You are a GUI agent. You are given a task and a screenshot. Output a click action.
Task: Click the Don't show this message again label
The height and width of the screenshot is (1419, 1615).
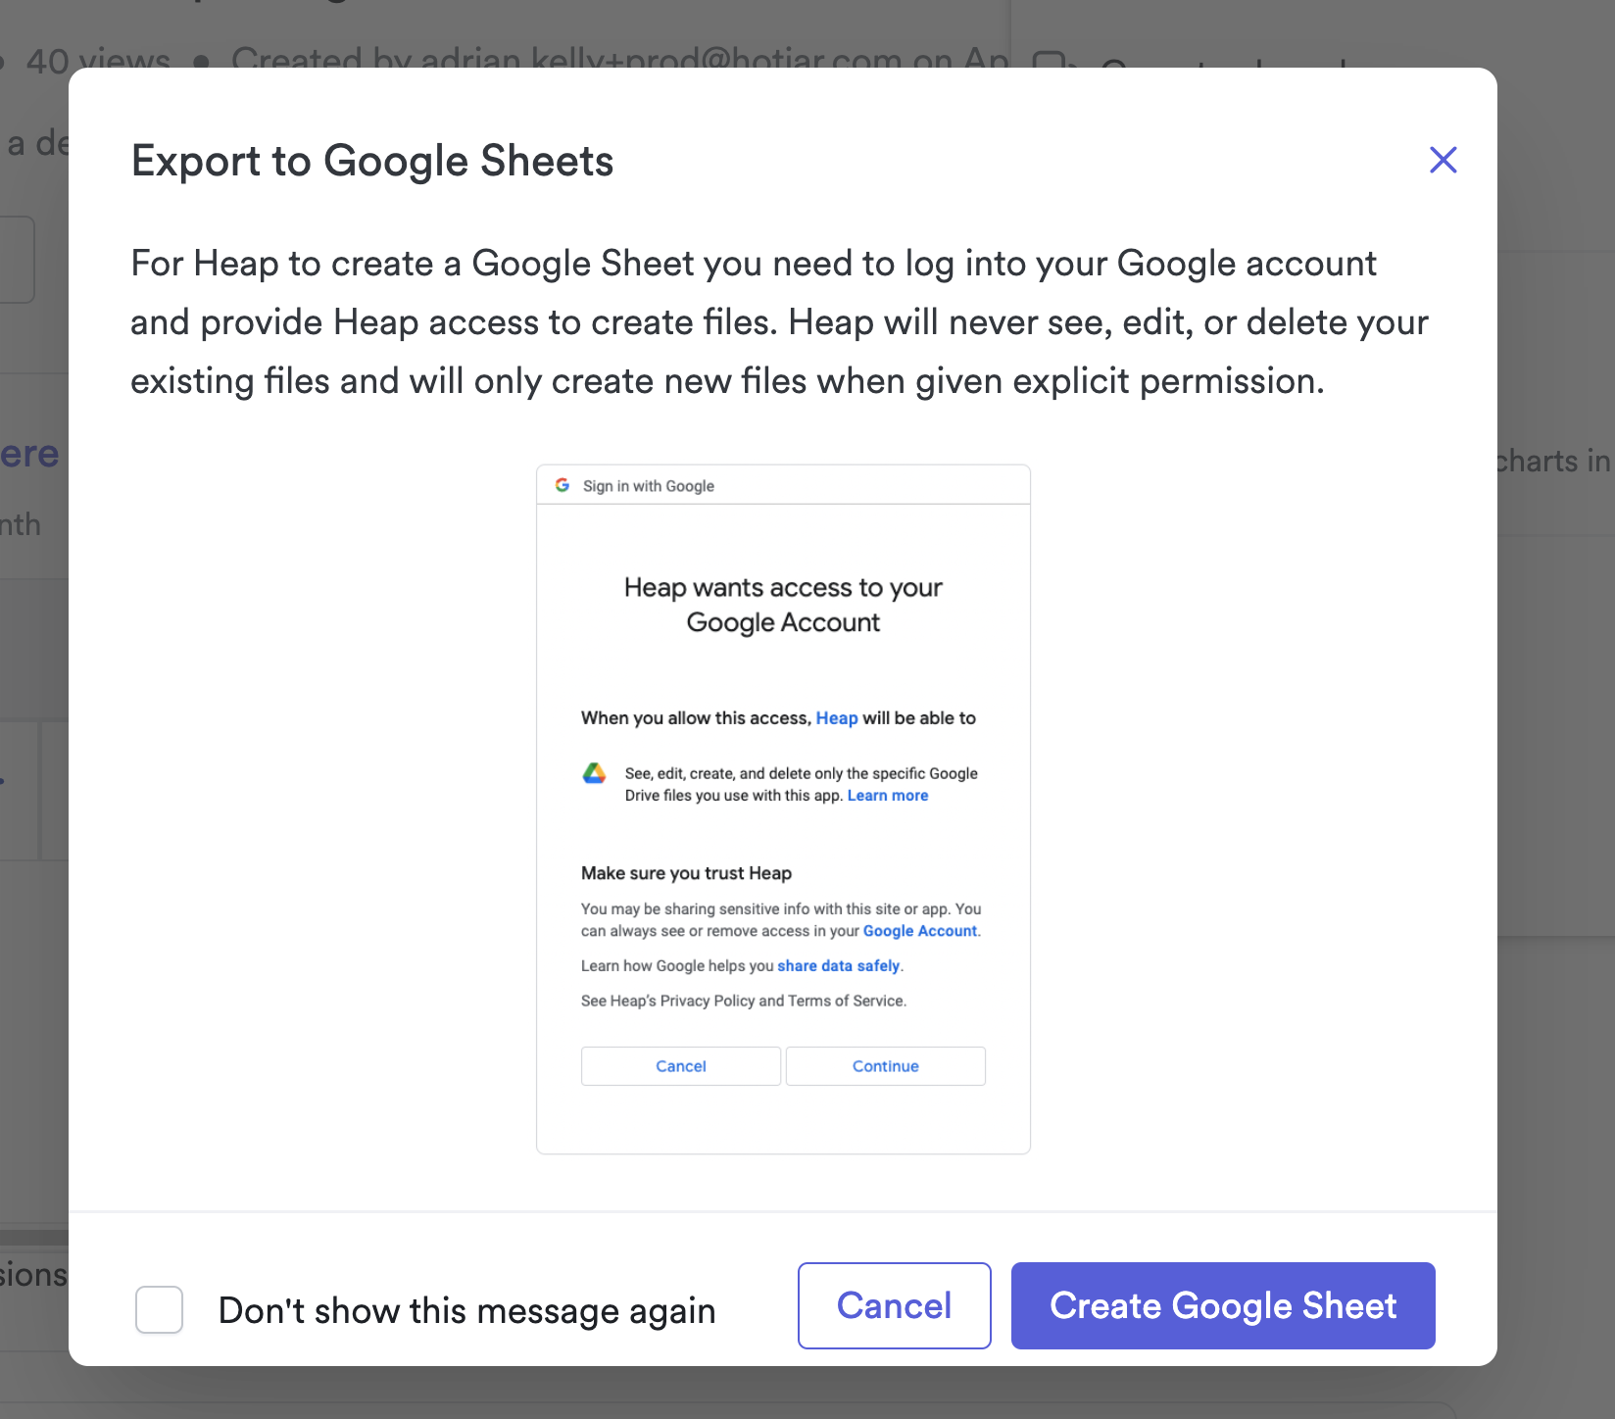click(x=467, y=1310)
